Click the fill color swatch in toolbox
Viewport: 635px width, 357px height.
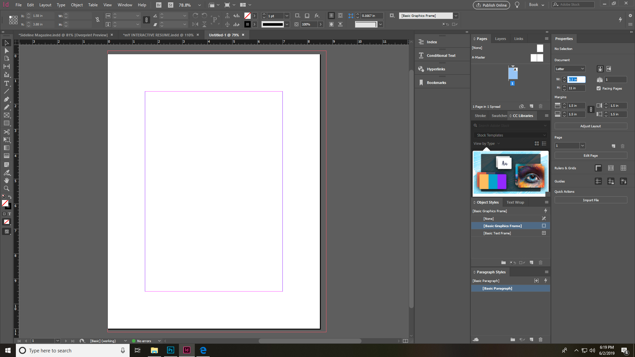[x=5, y=203]
